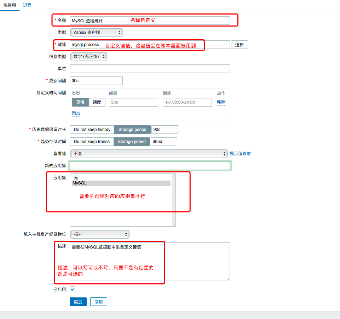Click the history period field 90d
340x319 pixels.
coord(165,130)
